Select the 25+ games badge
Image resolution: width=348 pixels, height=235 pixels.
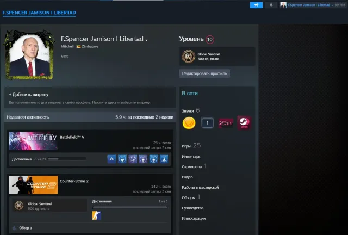click(226, 123)
